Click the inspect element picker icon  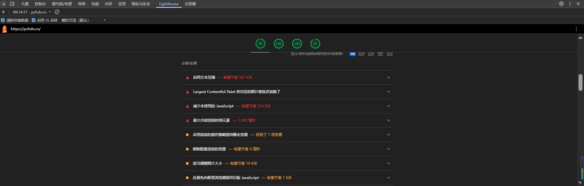pos(4,4)
